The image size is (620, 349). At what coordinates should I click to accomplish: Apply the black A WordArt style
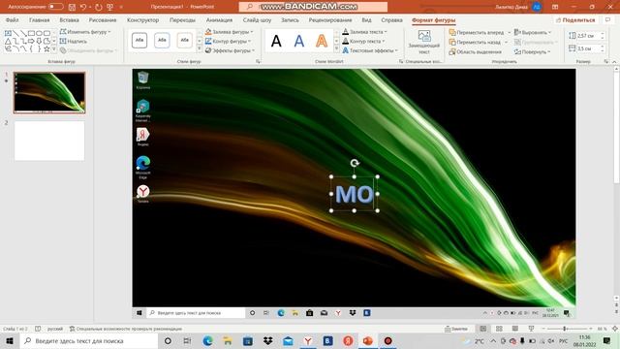click(x=276, y=41)
